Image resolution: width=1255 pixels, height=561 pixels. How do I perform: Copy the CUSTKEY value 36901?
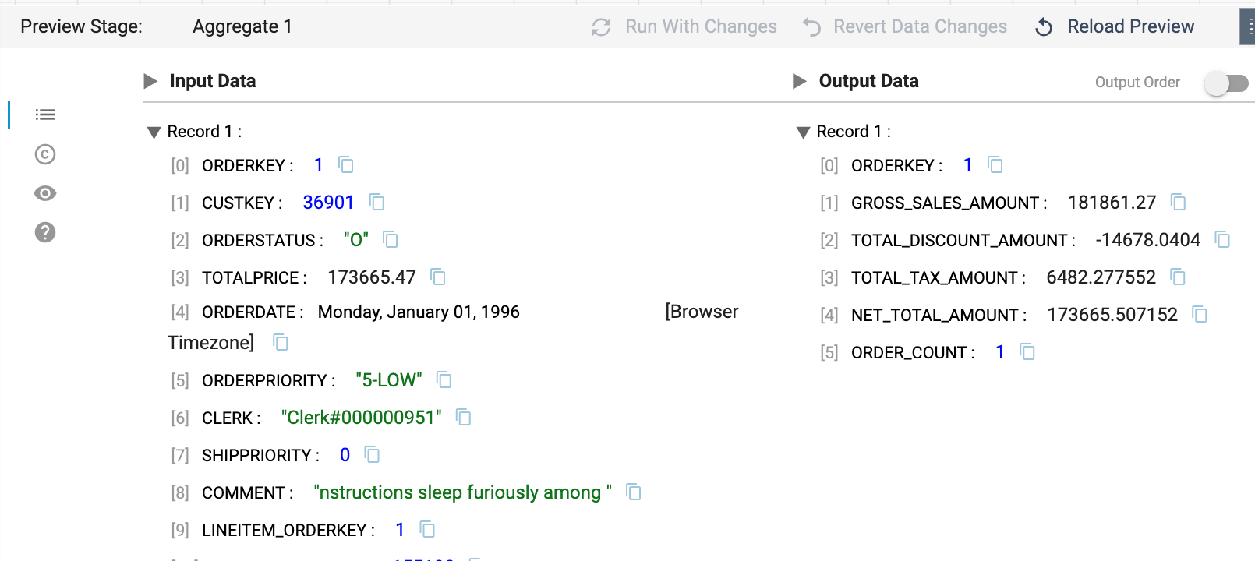(377, 203)
